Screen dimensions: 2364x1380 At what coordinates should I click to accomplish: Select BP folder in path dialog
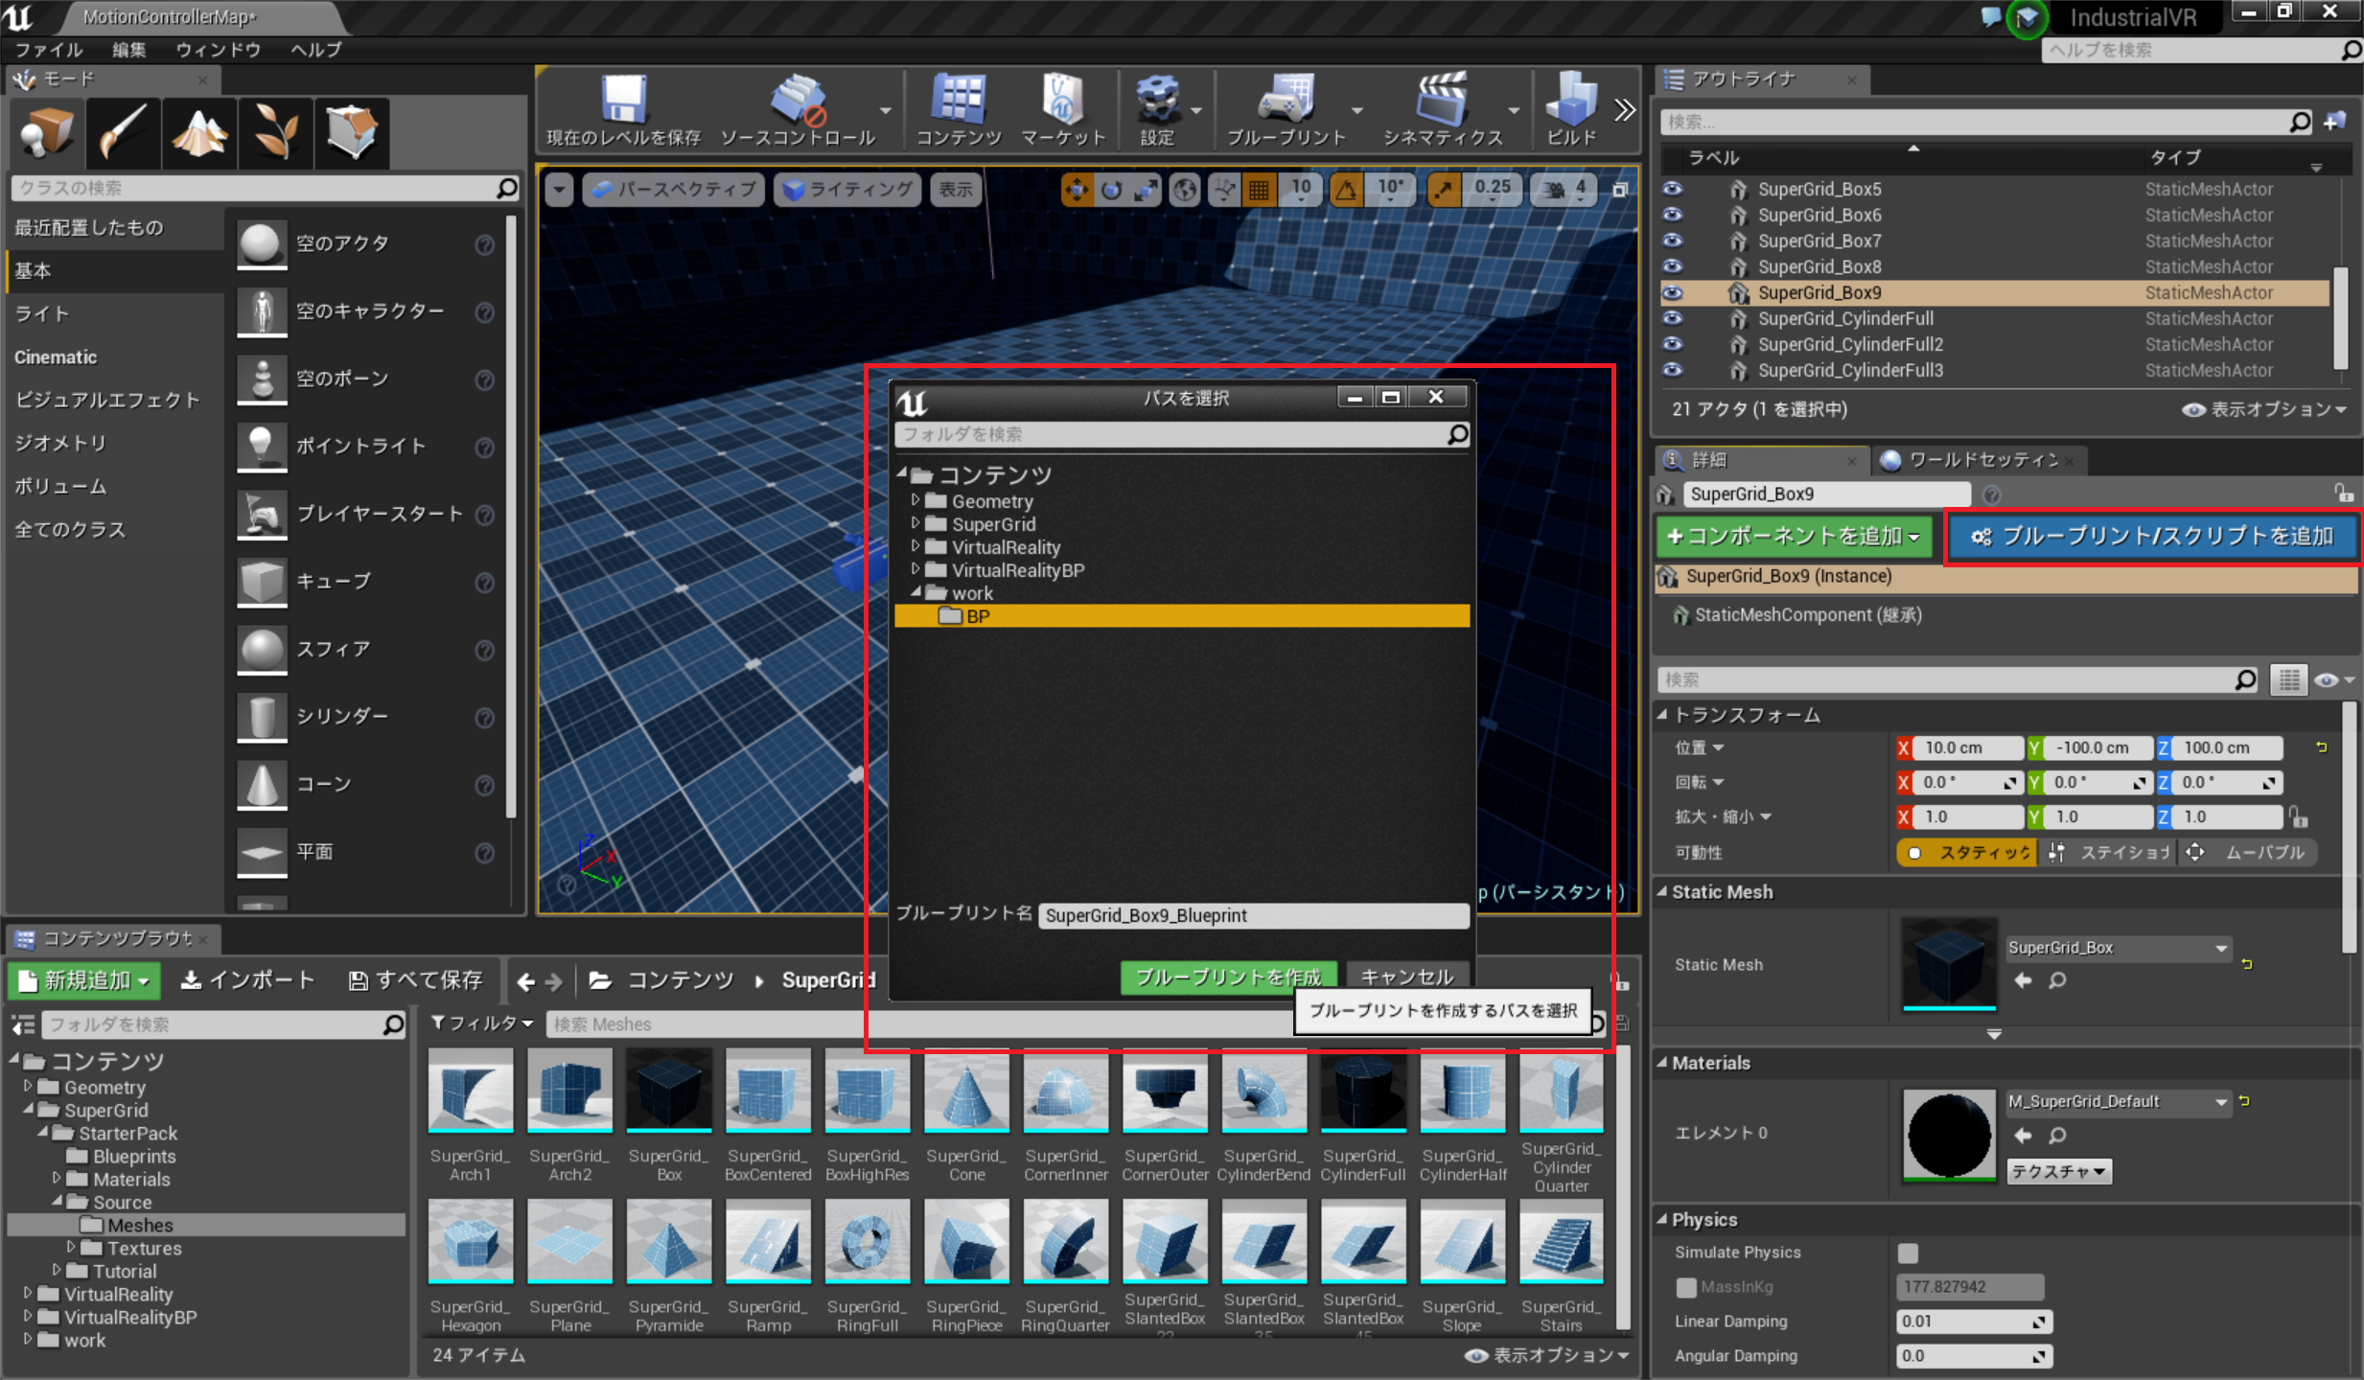1182,616
